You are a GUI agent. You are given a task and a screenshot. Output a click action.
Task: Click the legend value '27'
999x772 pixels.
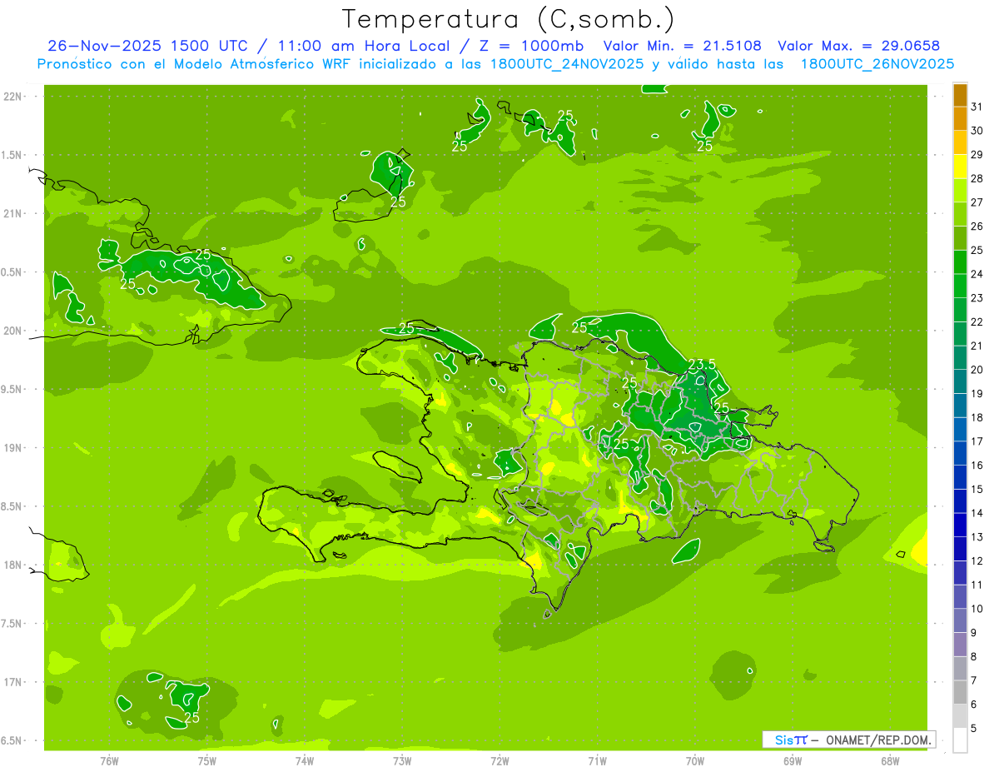[977, 202]
